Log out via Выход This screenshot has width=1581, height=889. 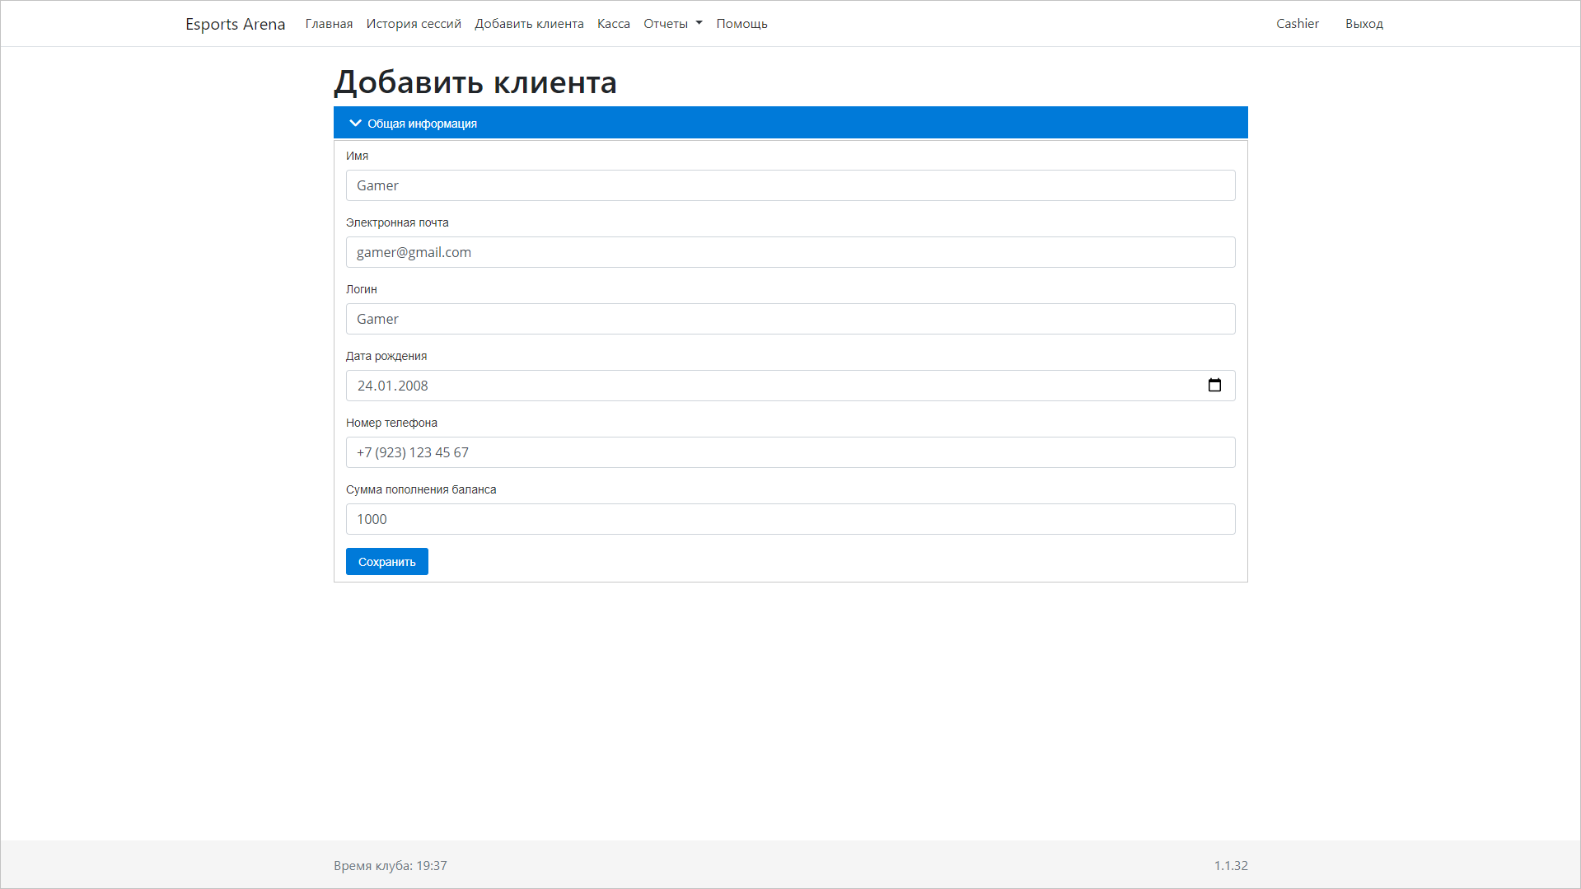coord(1363,23)
